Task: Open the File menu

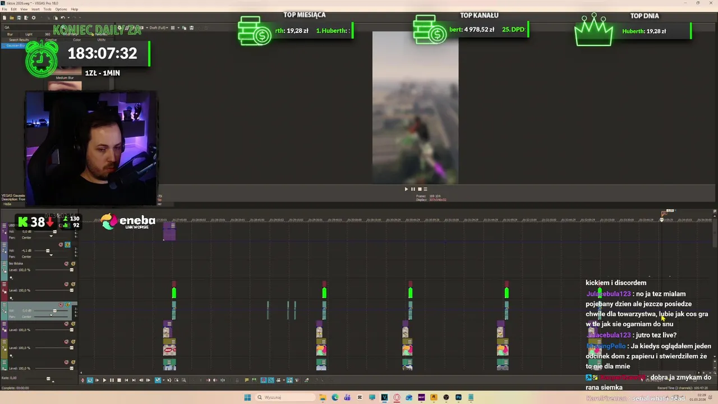Action: (x=4, y=9)
